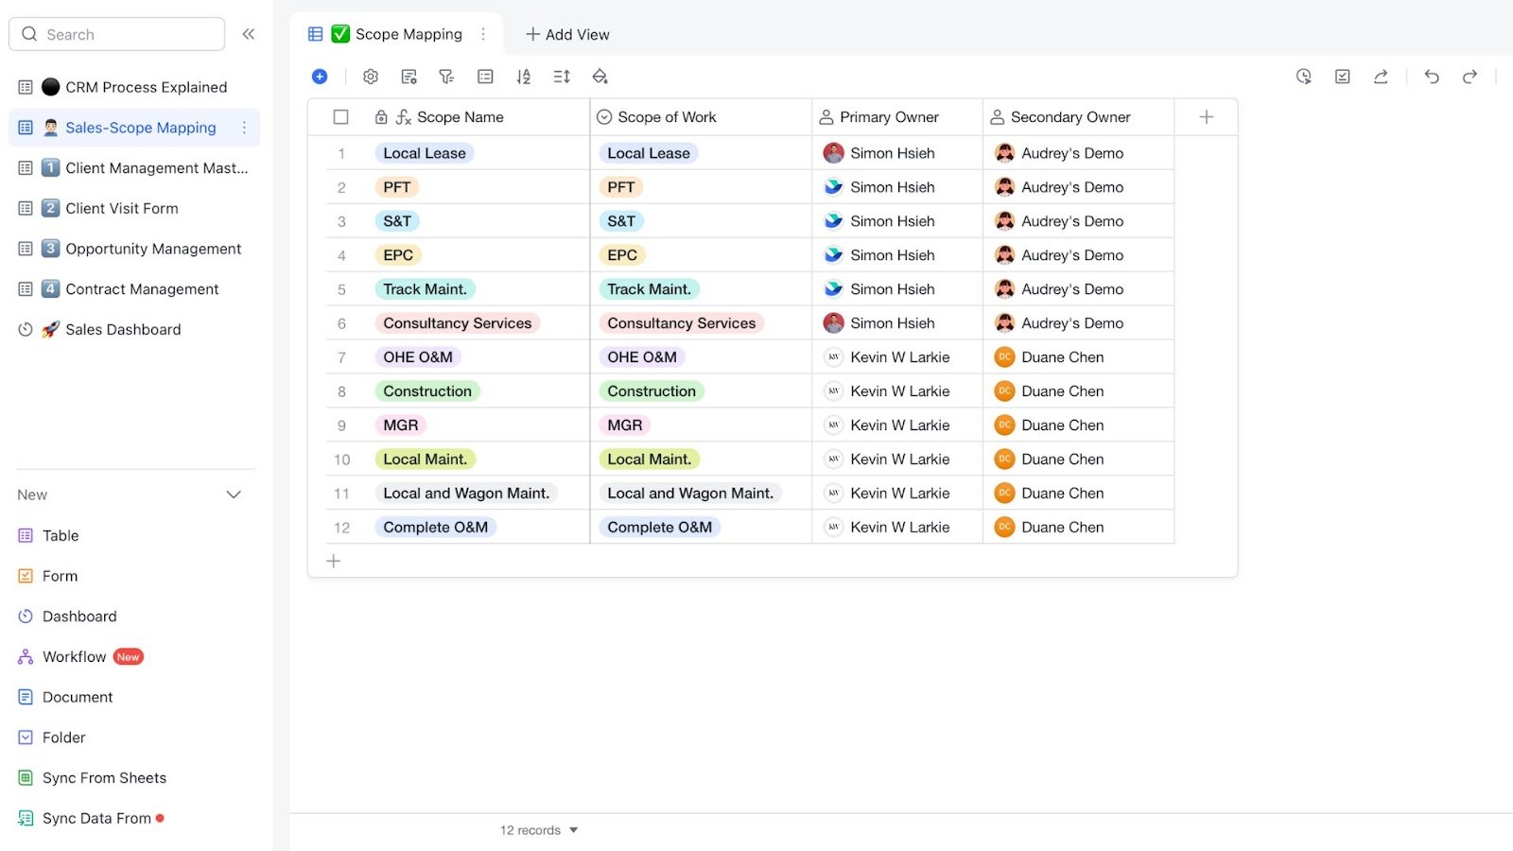Open the view settings gear icon
The image size is (1513, 851).
[371, 77]
